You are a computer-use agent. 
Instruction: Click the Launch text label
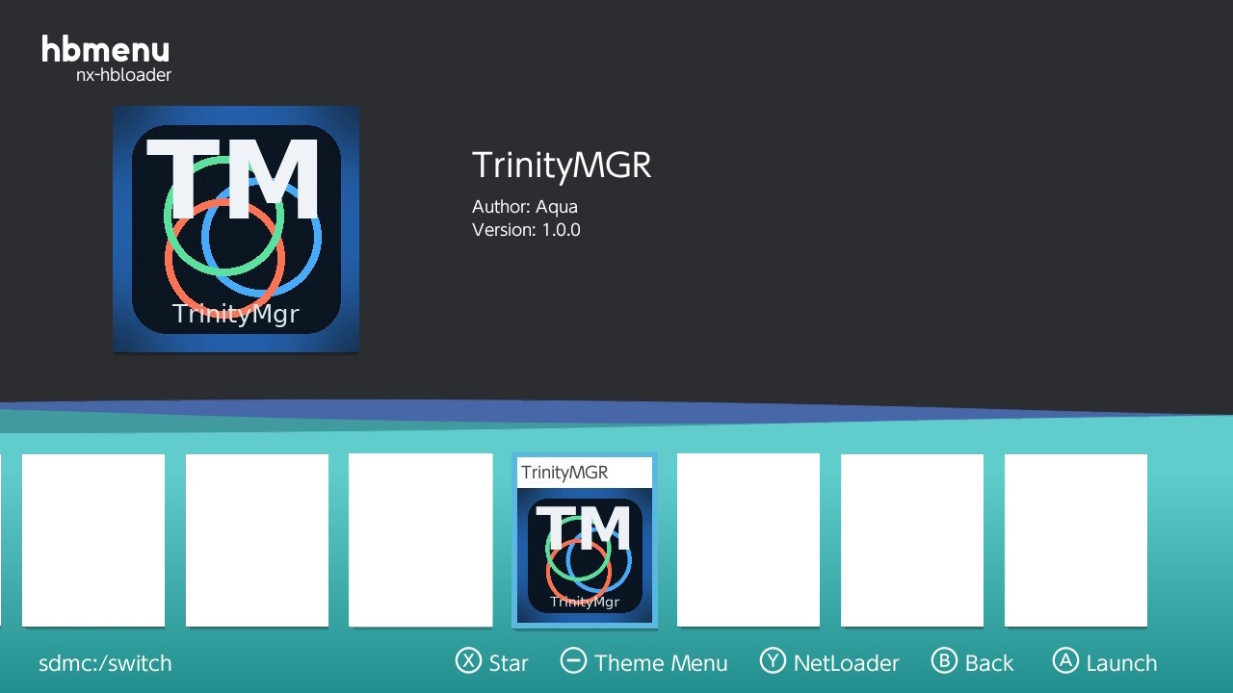coord(1121,663)
